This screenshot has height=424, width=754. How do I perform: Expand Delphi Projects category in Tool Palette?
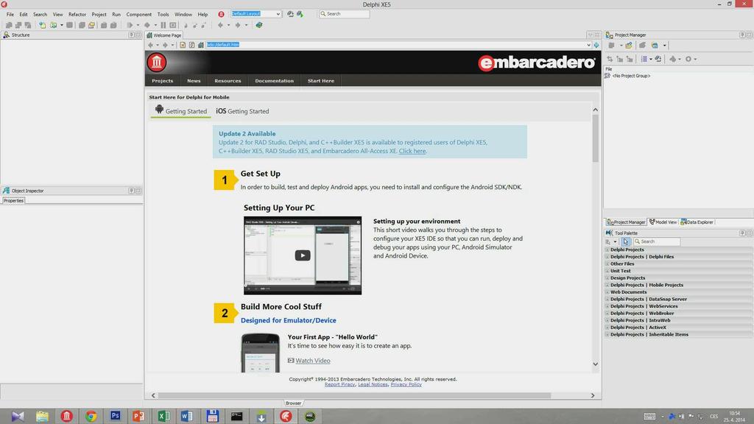[x=607, y=250]
